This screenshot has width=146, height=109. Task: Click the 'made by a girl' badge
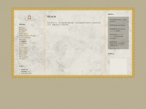click(29, 18)
